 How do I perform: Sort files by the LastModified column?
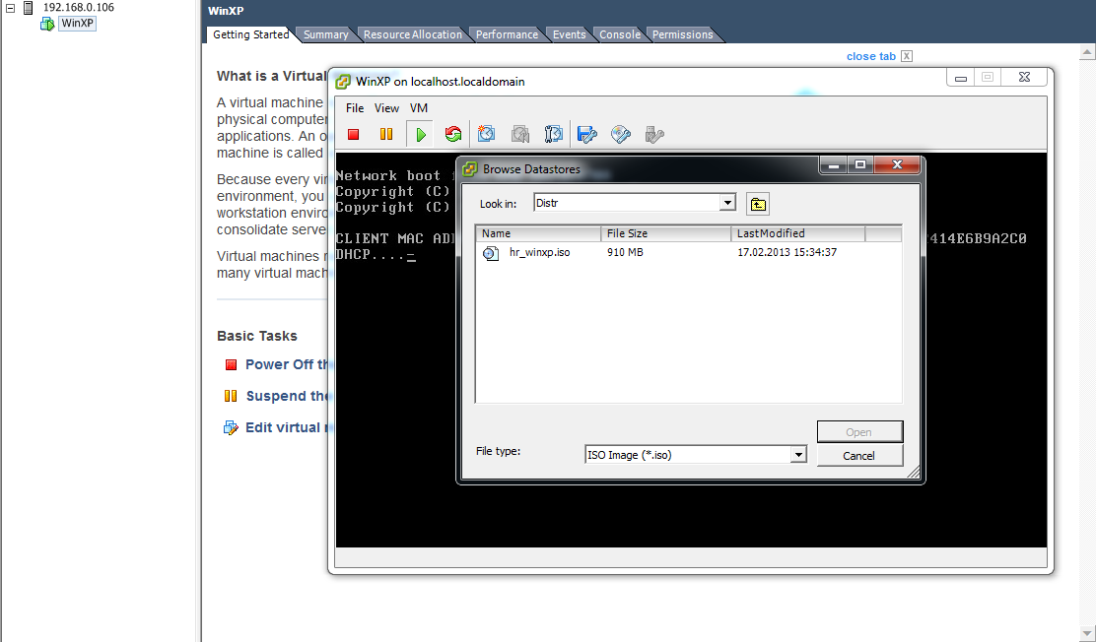pos(798,233)
